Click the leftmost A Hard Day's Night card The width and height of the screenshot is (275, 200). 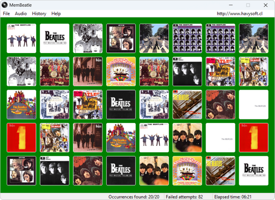pyautogui.click(x=187, y=39)
